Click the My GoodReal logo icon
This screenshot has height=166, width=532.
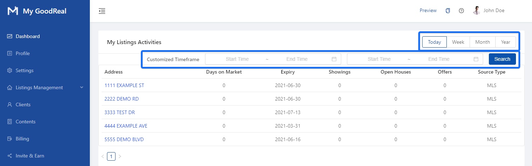click(13, 11)
